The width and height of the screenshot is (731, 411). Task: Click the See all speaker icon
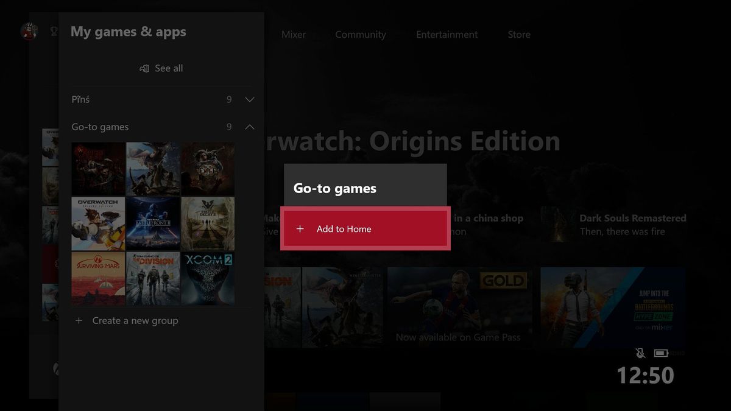tap(144, 68)
